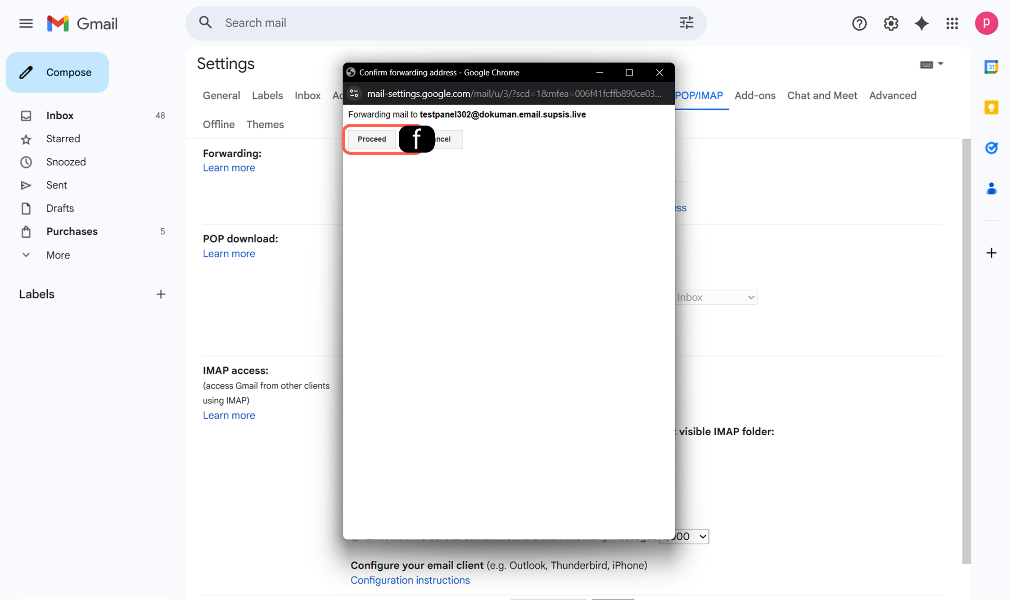This screenshot has width=1011, height=600.
Task: Click the Sent arrow icon
Action: (x=26, y=185)
